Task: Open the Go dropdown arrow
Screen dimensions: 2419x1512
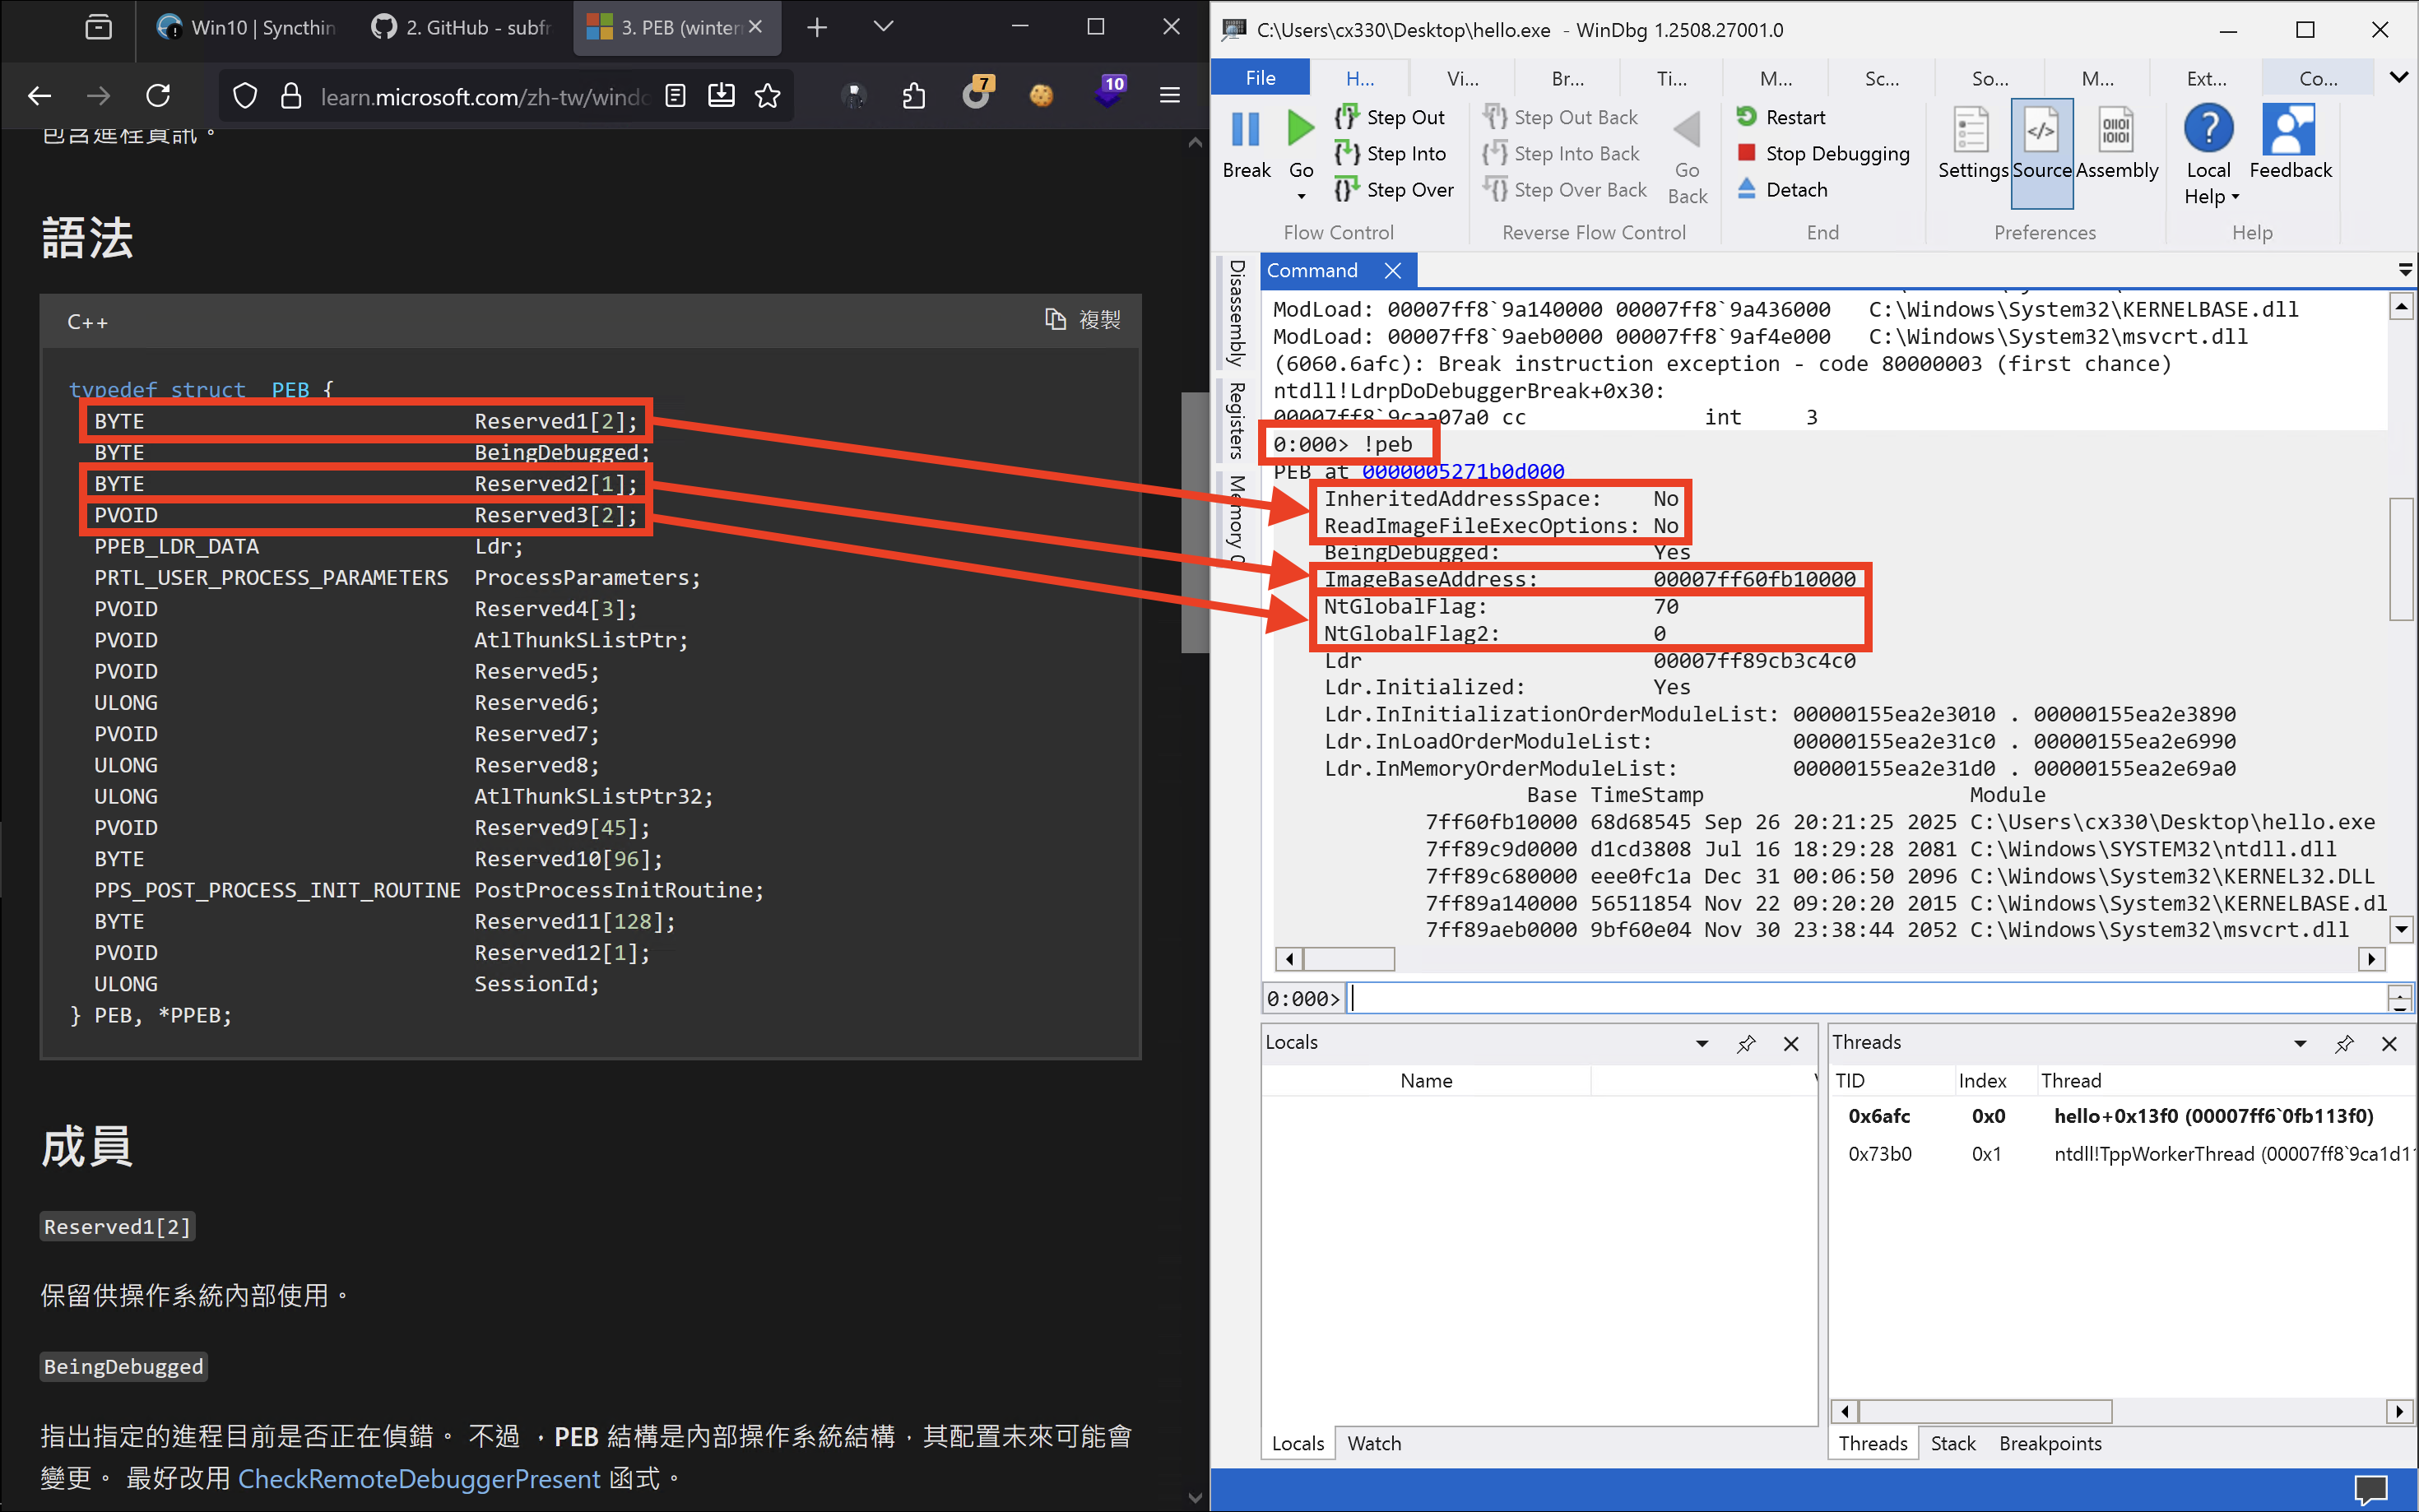Action: (1301, 197)
